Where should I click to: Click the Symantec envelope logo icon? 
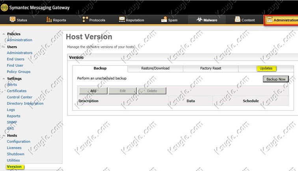(x=4, y=8)
